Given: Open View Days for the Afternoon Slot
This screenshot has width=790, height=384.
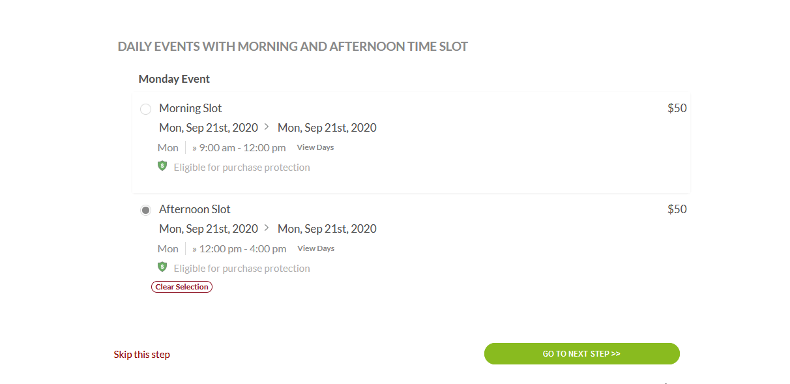Looking at the screenshot, I should (315, 248).
